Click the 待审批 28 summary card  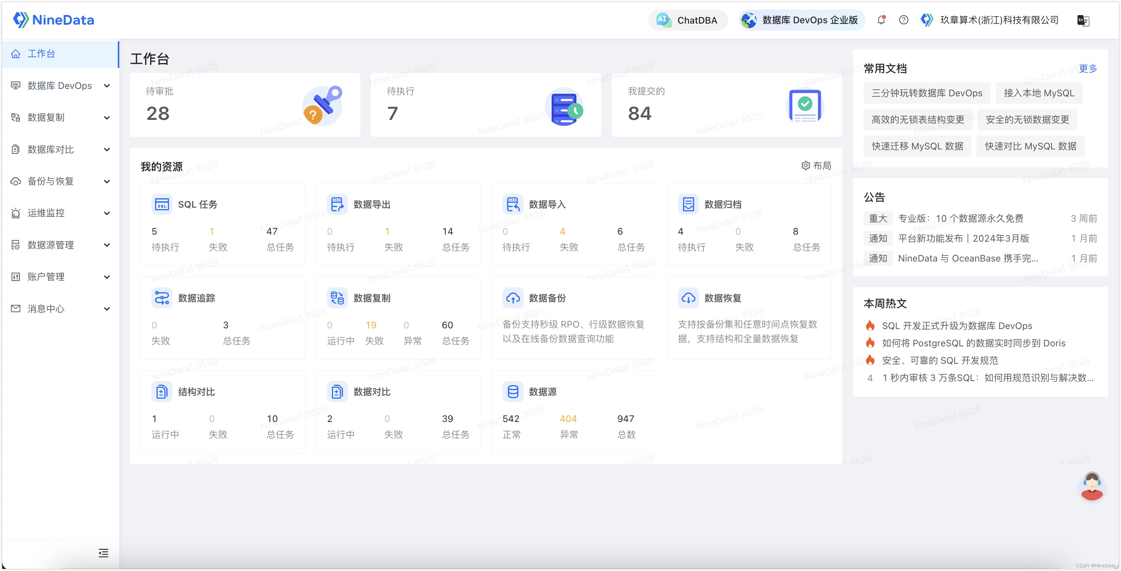244,105
